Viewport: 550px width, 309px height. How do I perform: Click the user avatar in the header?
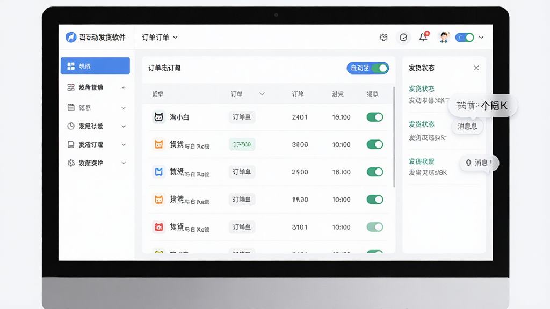tap(444, 37)
